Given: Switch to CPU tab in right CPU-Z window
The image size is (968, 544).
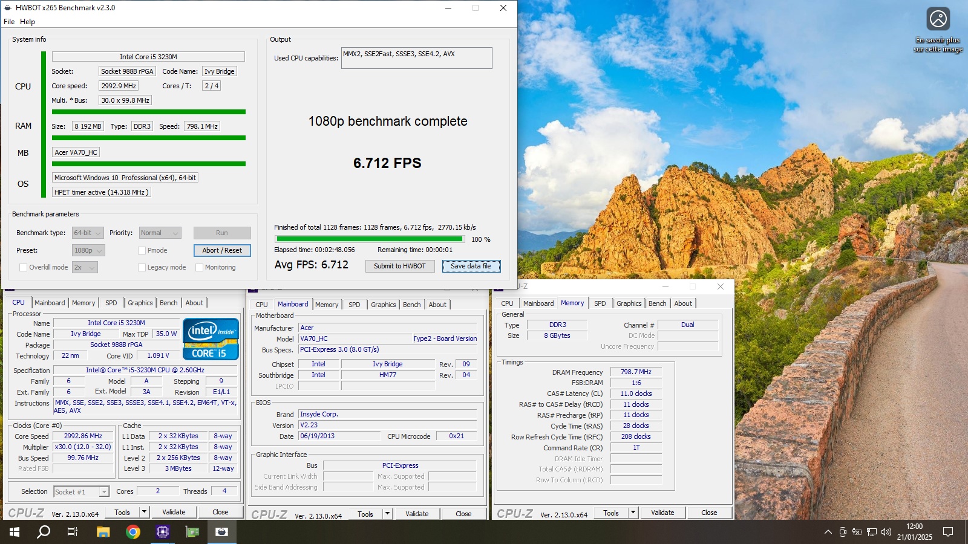Looking at the screenshot, I should click(507, 303).
